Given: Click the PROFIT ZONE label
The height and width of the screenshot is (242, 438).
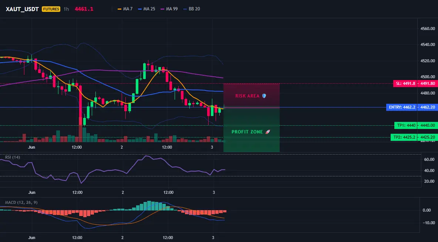Looking at the screenshot, I should 247,132.
